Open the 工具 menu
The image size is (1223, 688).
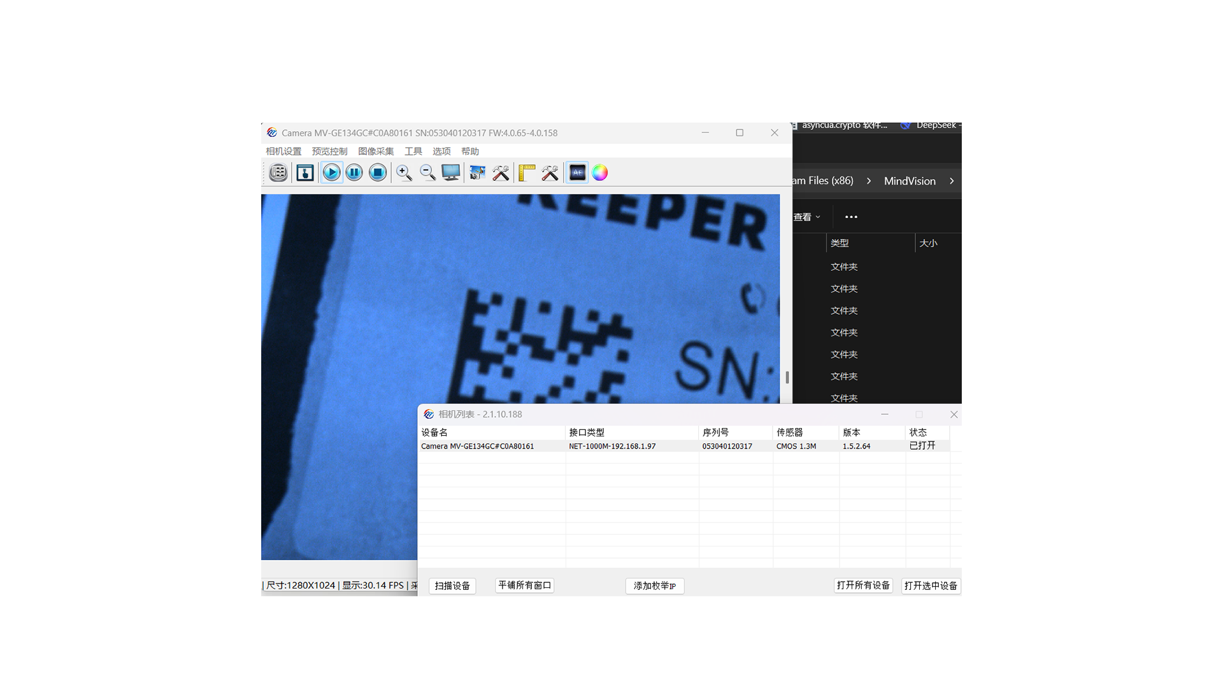[413, 151]
